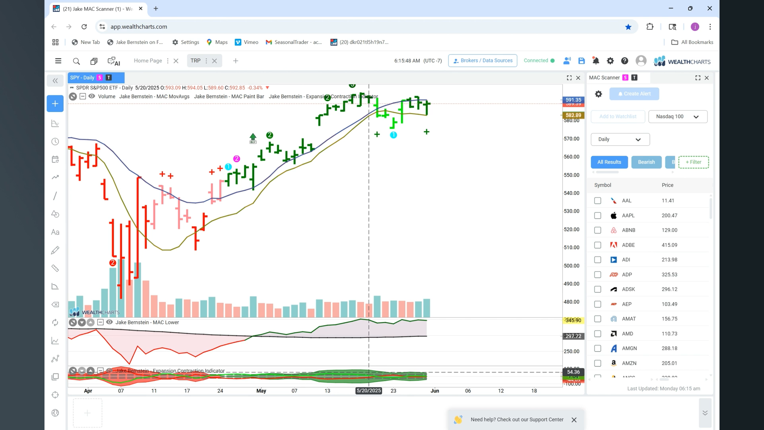Click the save workspace floppy icon
The width and height of the screenshot is (764, 430).
[581, 61]
